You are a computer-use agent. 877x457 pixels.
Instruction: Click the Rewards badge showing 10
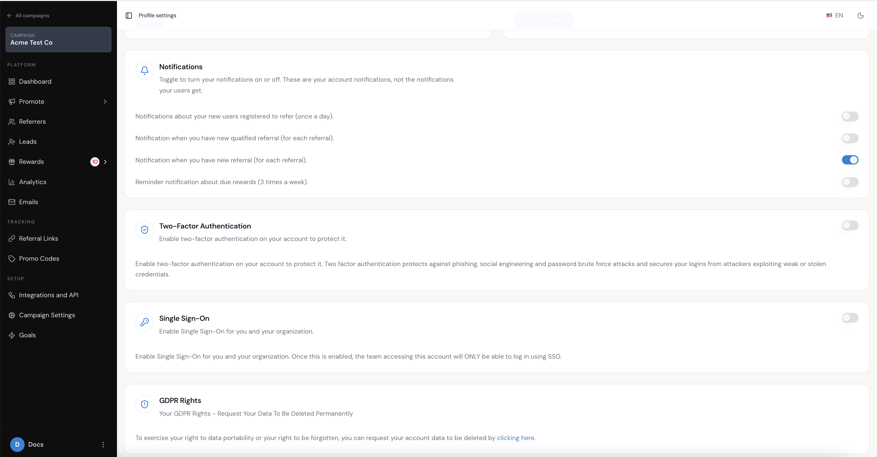[x=95, y=162]
